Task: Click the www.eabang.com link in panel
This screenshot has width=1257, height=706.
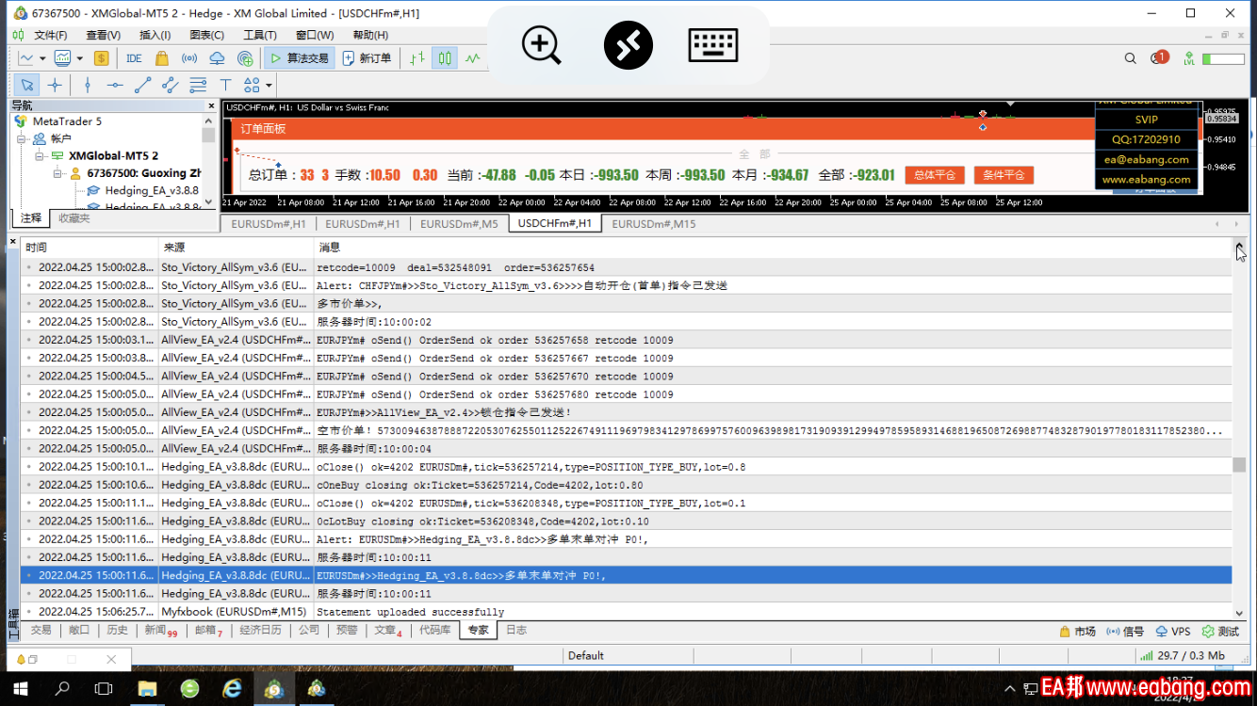Action: point(1146,179)
